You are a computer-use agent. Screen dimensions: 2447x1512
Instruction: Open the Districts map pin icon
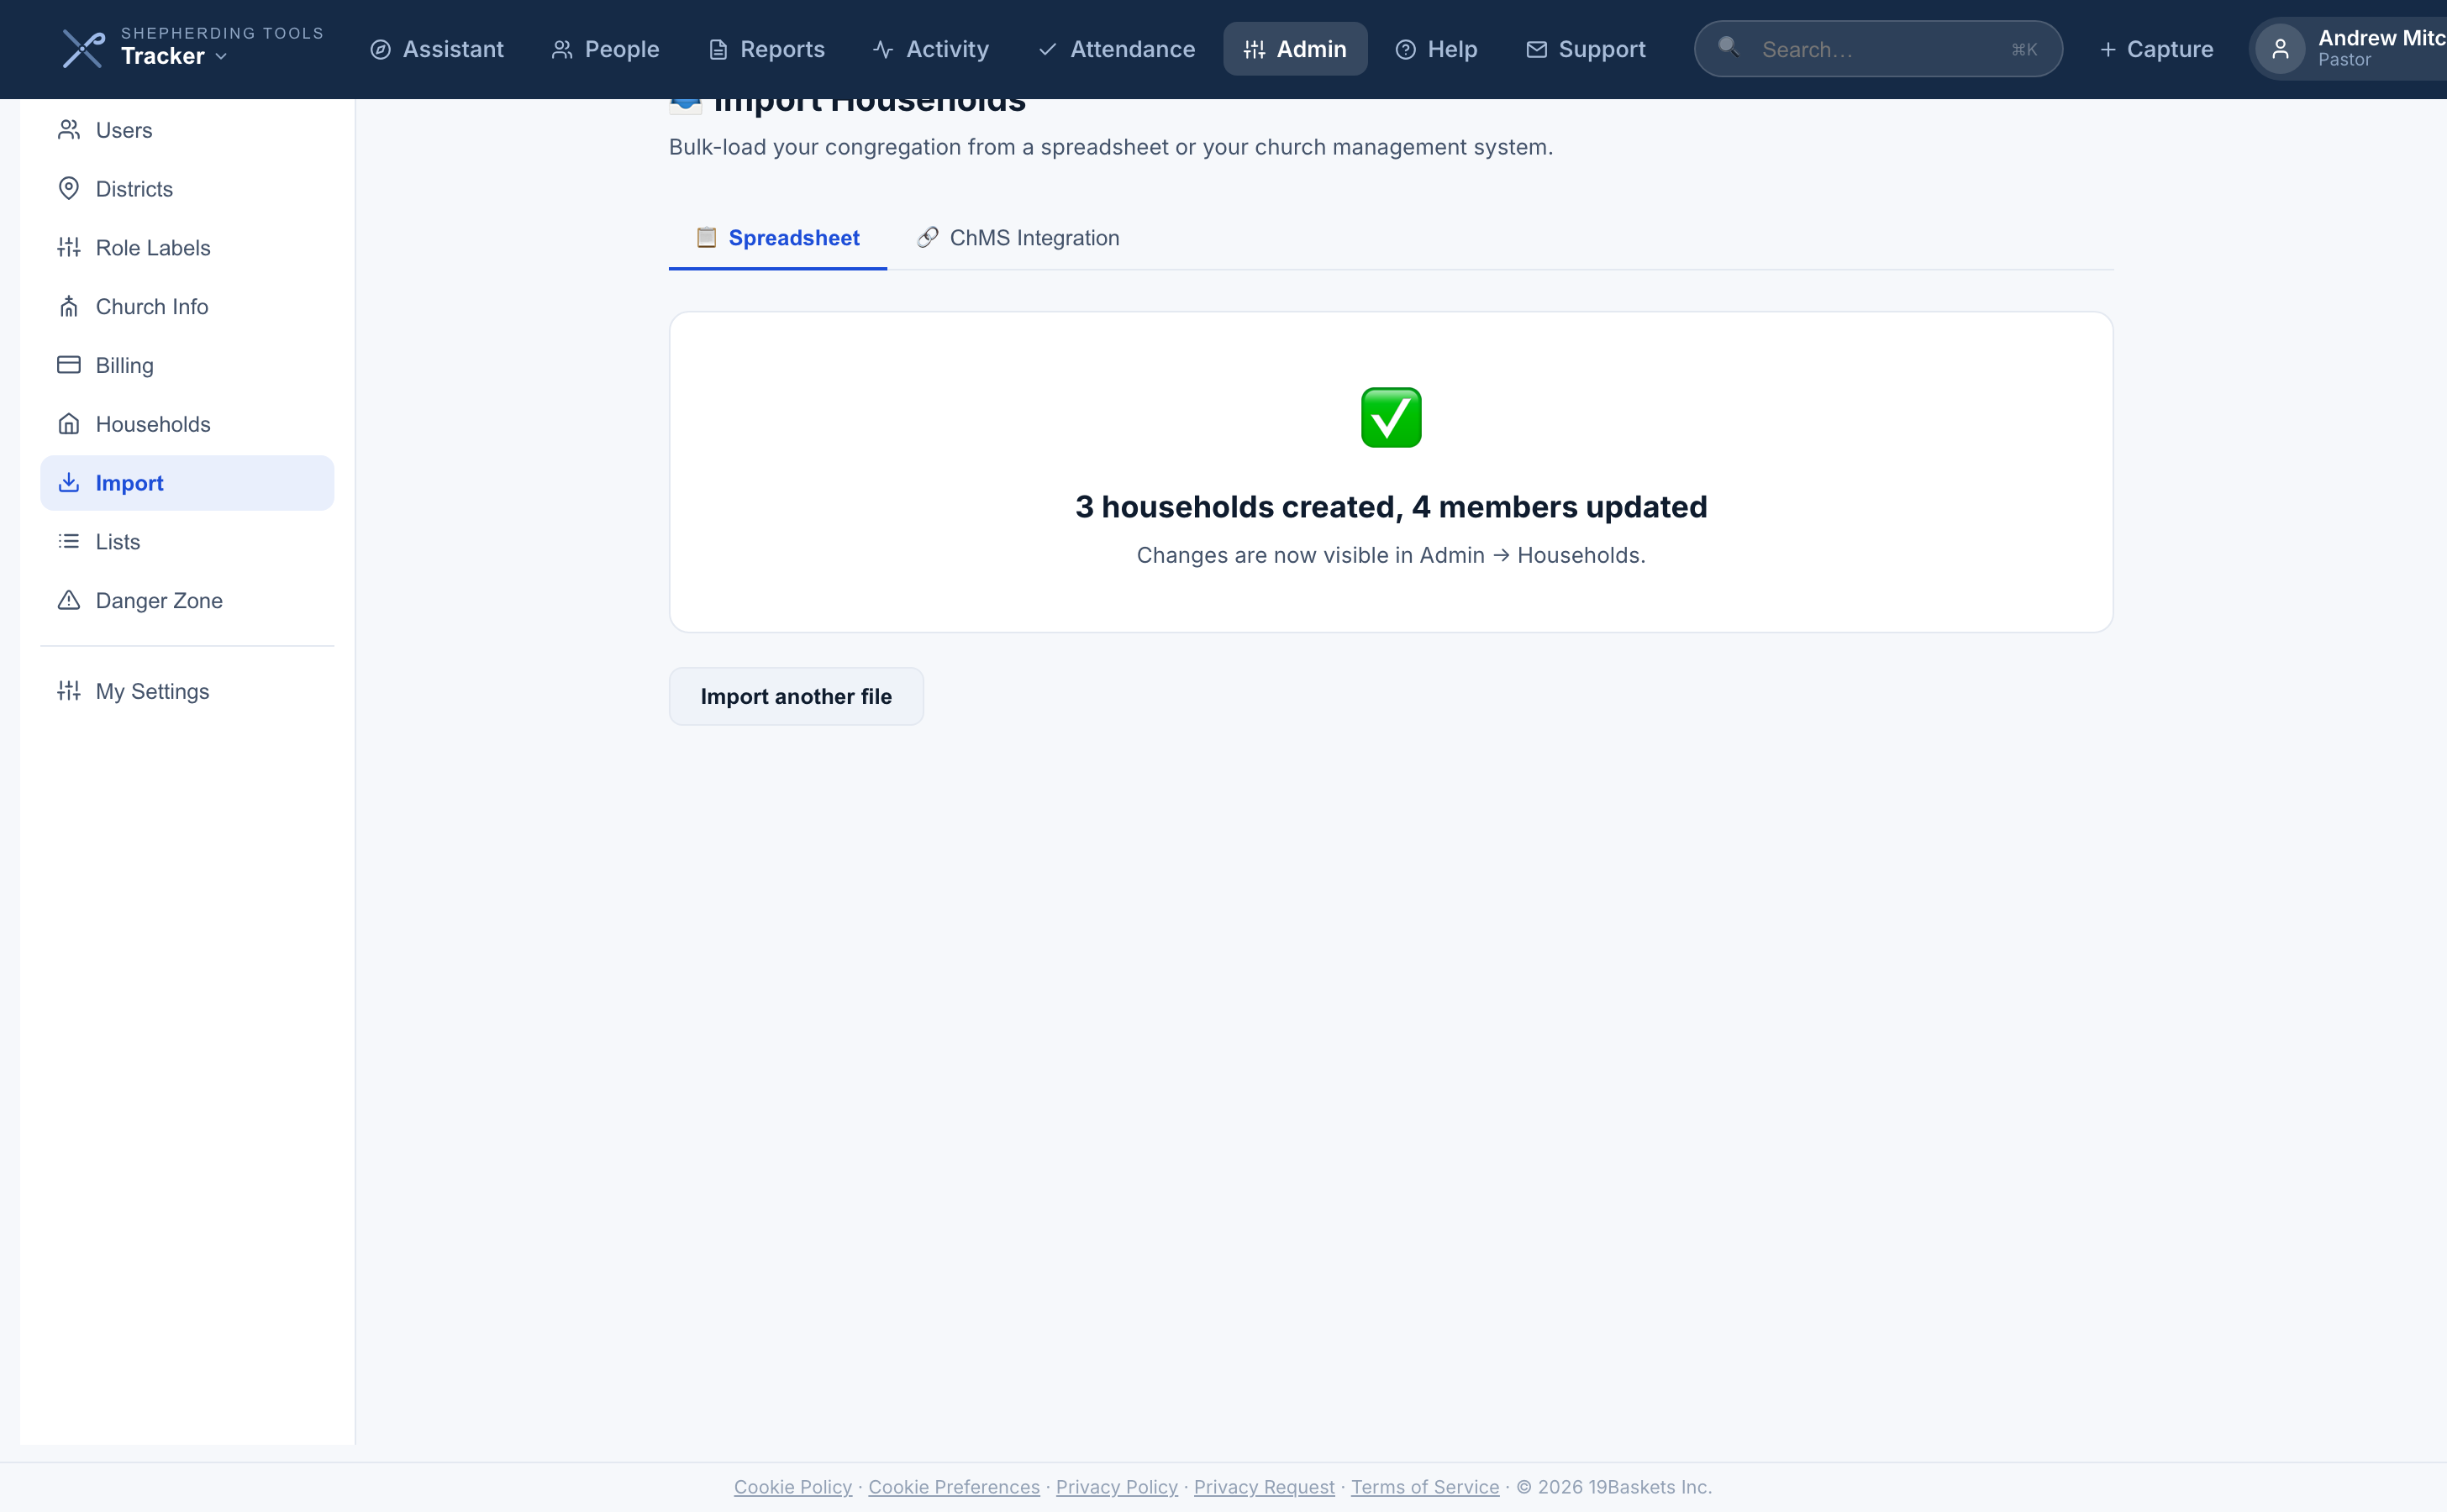69,189
